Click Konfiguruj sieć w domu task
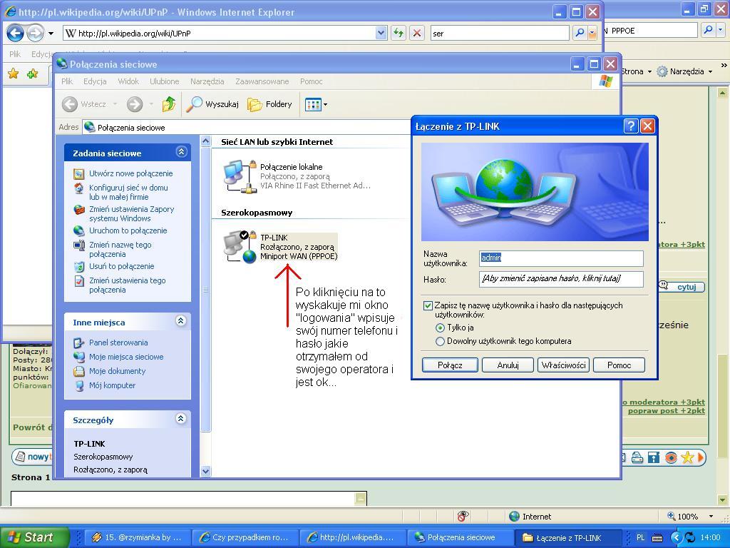 (x=128, y=192)
